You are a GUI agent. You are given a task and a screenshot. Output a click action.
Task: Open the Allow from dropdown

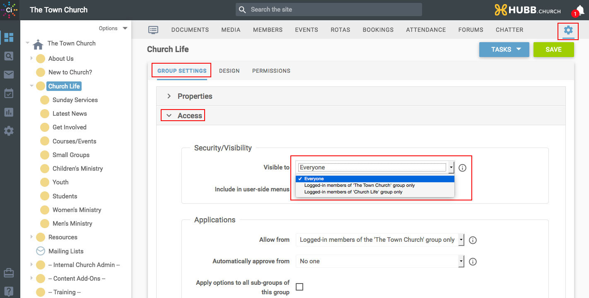point(379,240)
